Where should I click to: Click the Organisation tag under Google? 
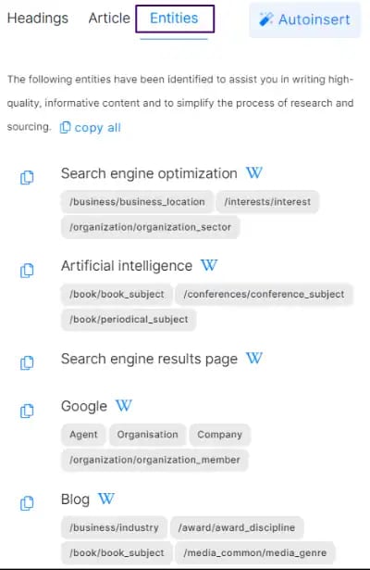[x=148, y=435]
